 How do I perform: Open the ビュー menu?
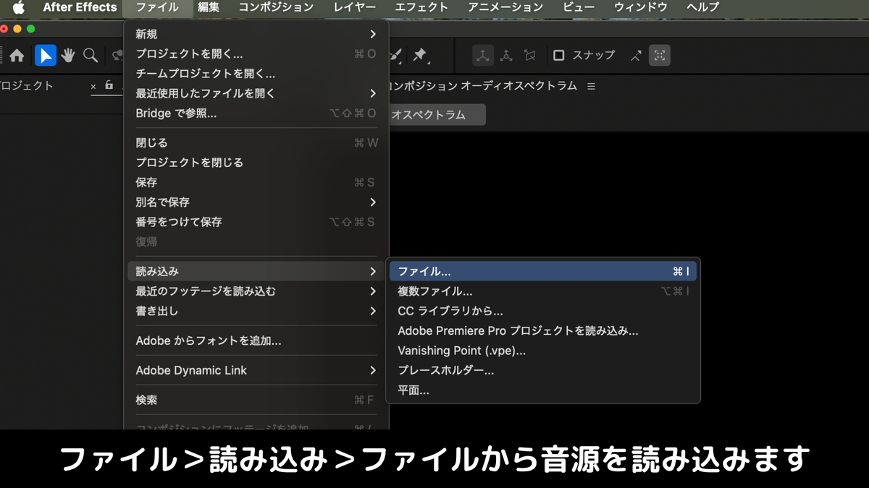[578, 7]
